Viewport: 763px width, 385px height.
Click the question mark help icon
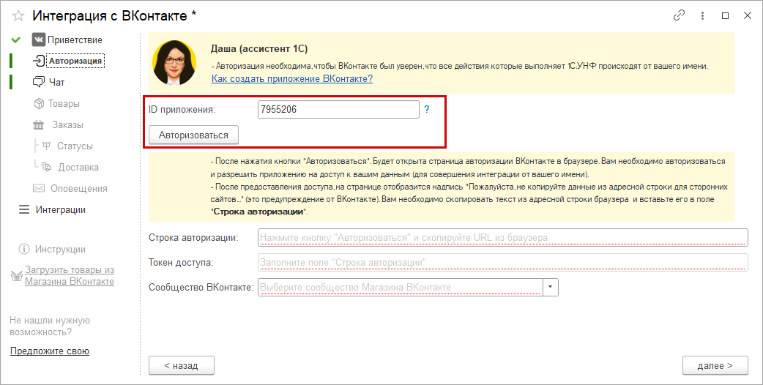click(x=426, y=110)
